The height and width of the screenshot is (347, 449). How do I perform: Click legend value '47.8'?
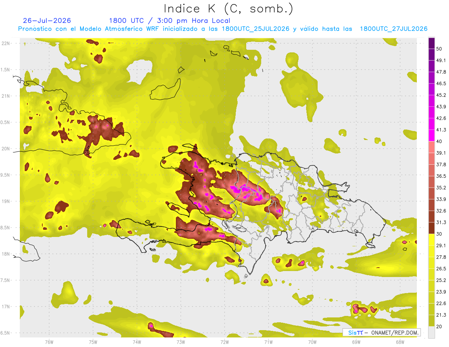[x=441, y=72]
